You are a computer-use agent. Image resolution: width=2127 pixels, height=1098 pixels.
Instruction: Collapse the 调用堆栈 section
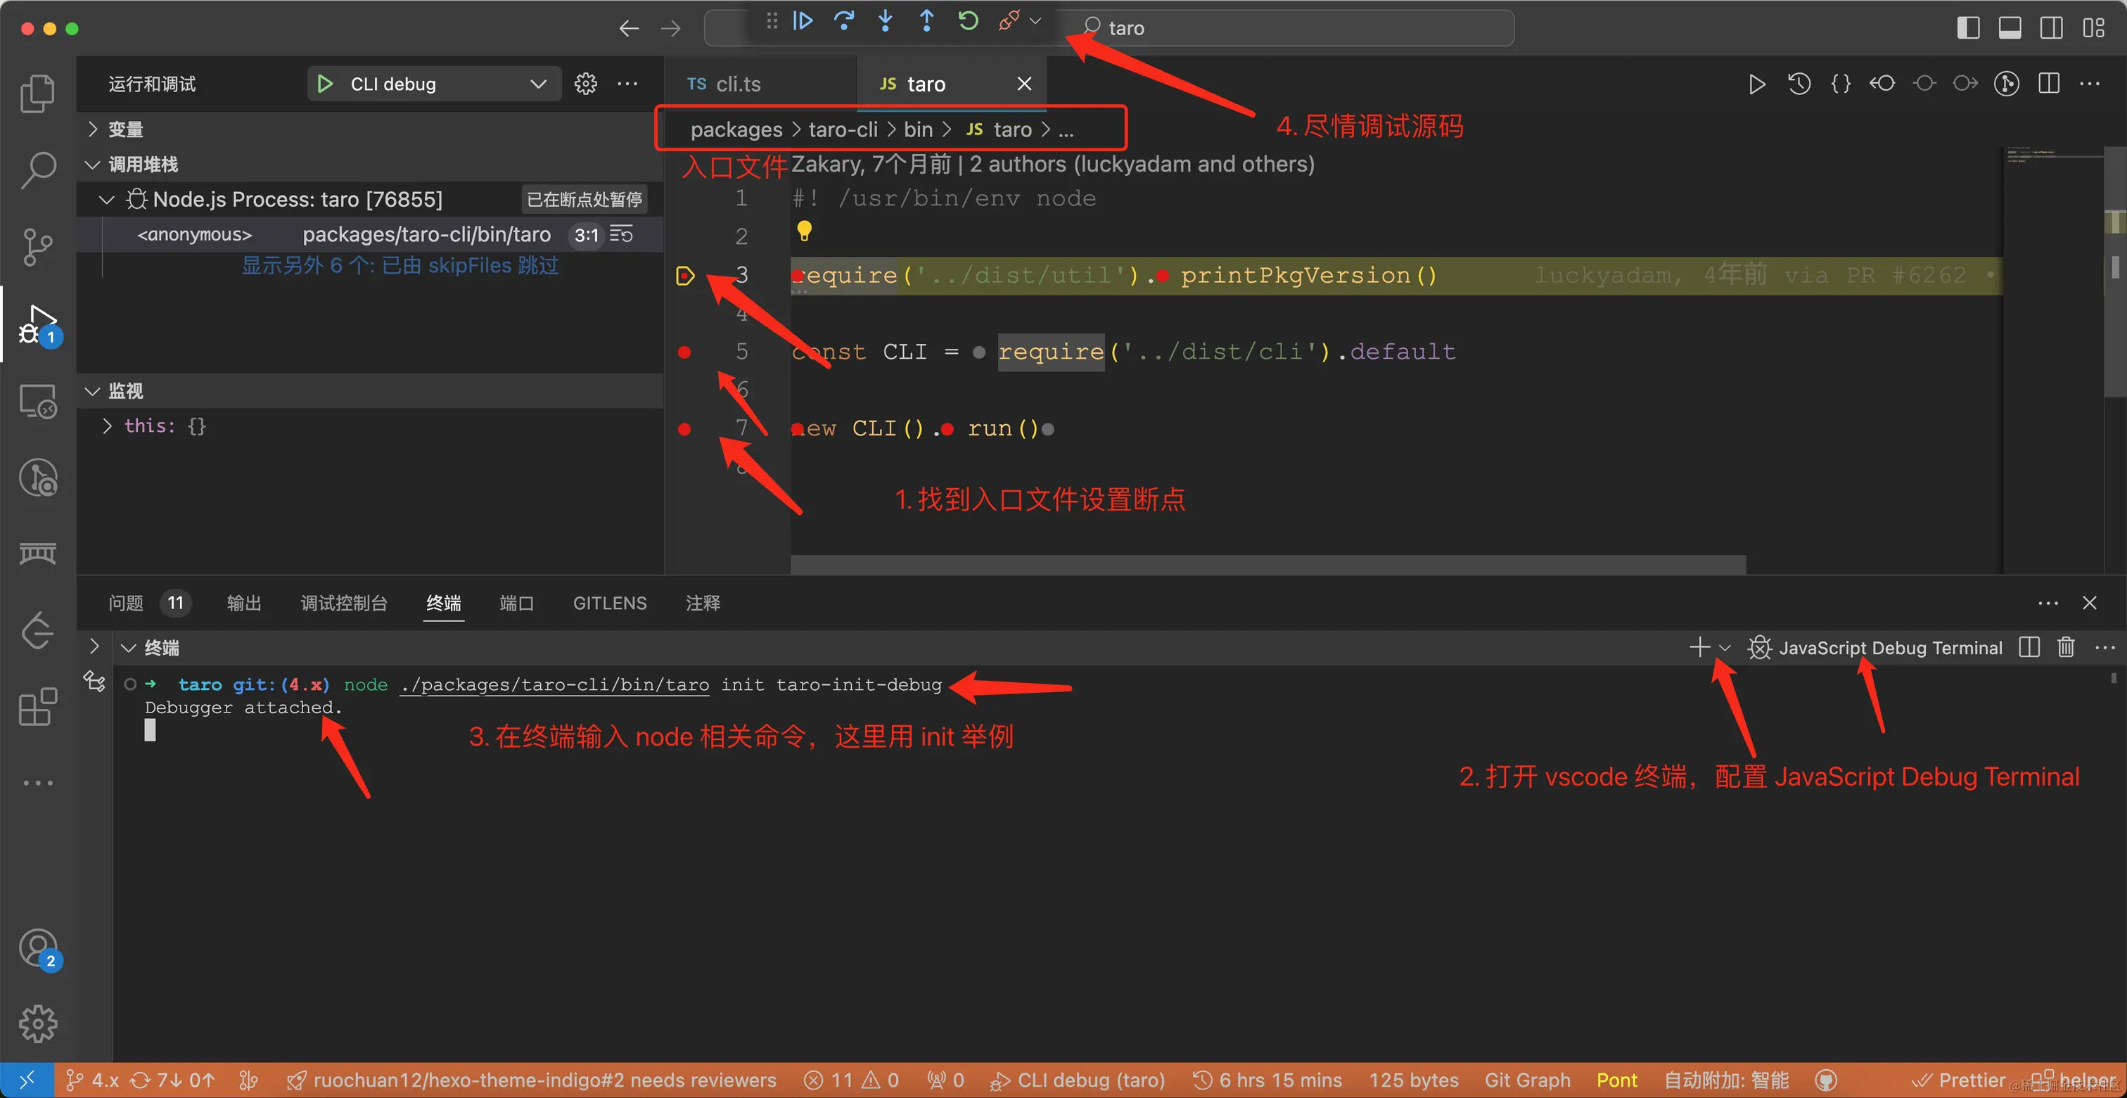pyautogui.click(x=91, y=165)
